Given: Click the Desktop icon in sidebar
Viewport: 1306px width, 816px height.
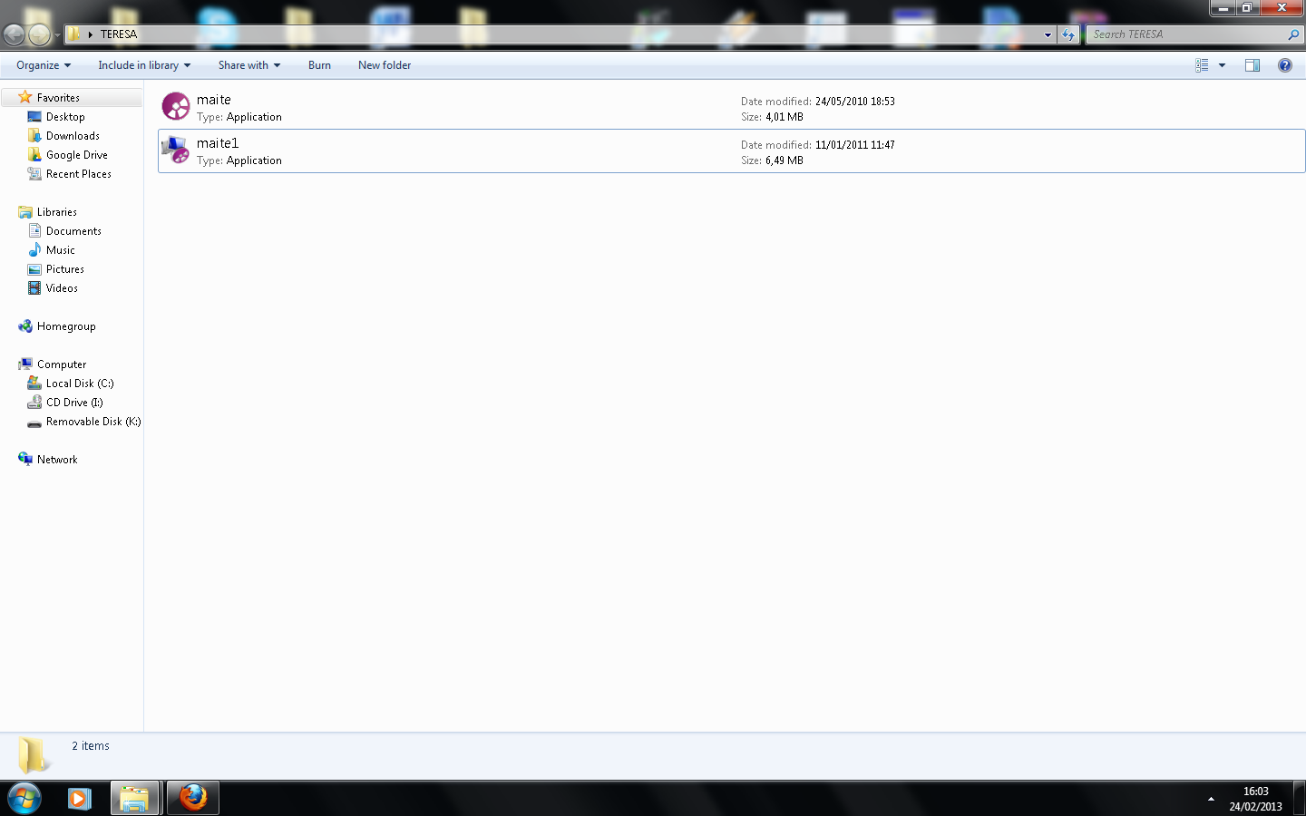Looking at the screenshot, I should tap(34, 116).
